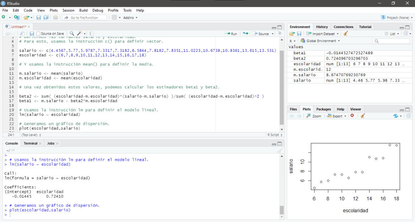
Task: Click the Go to file/function field
Action: click(84, 17)
